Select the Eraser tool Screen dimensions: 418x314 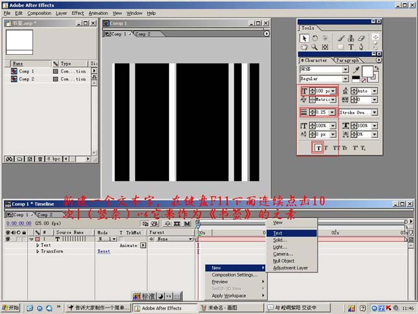pyautogui.click(x=361, y=38)
